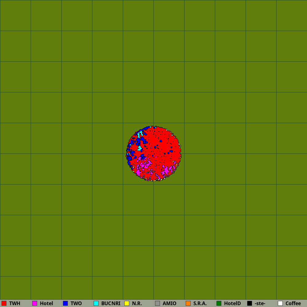Click the black -ste- legend swatch
307x307 pixels.
[250, 303]
